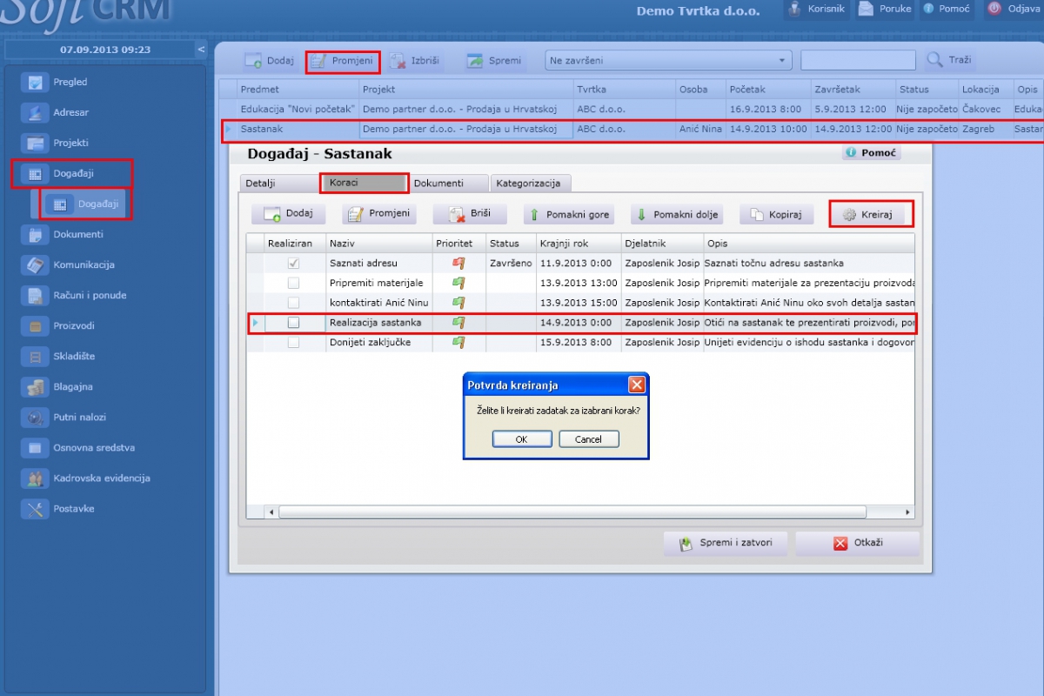
Task: Confirm with OK in Potvrda kreiranja
Action: pos(522,439)
